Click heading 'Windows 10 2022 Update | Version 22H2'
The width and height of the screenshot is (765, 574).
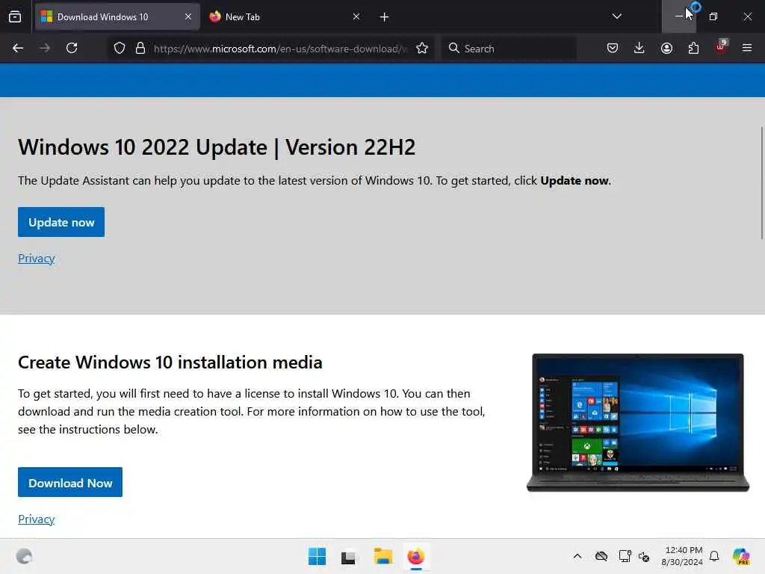(217, 147)
